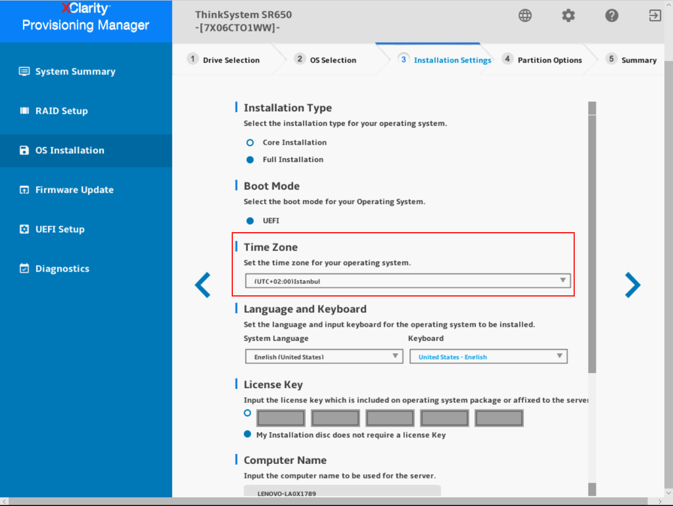Viewport: 673px width, 506px height.
Task: Go to Drive Selection step tab
Action: click(224, 59)
